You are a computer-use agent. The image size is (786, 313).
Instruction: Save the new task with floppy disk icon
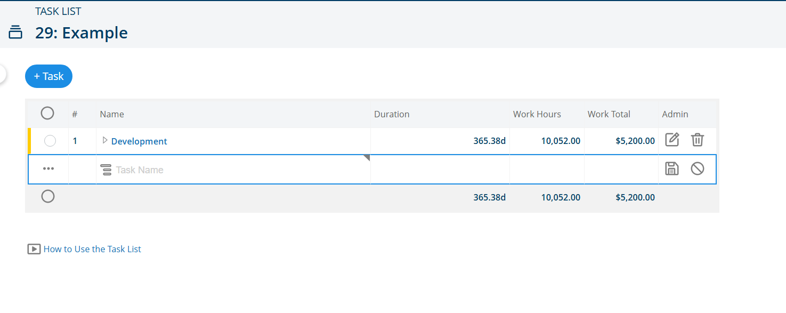[x=672, y=169]
